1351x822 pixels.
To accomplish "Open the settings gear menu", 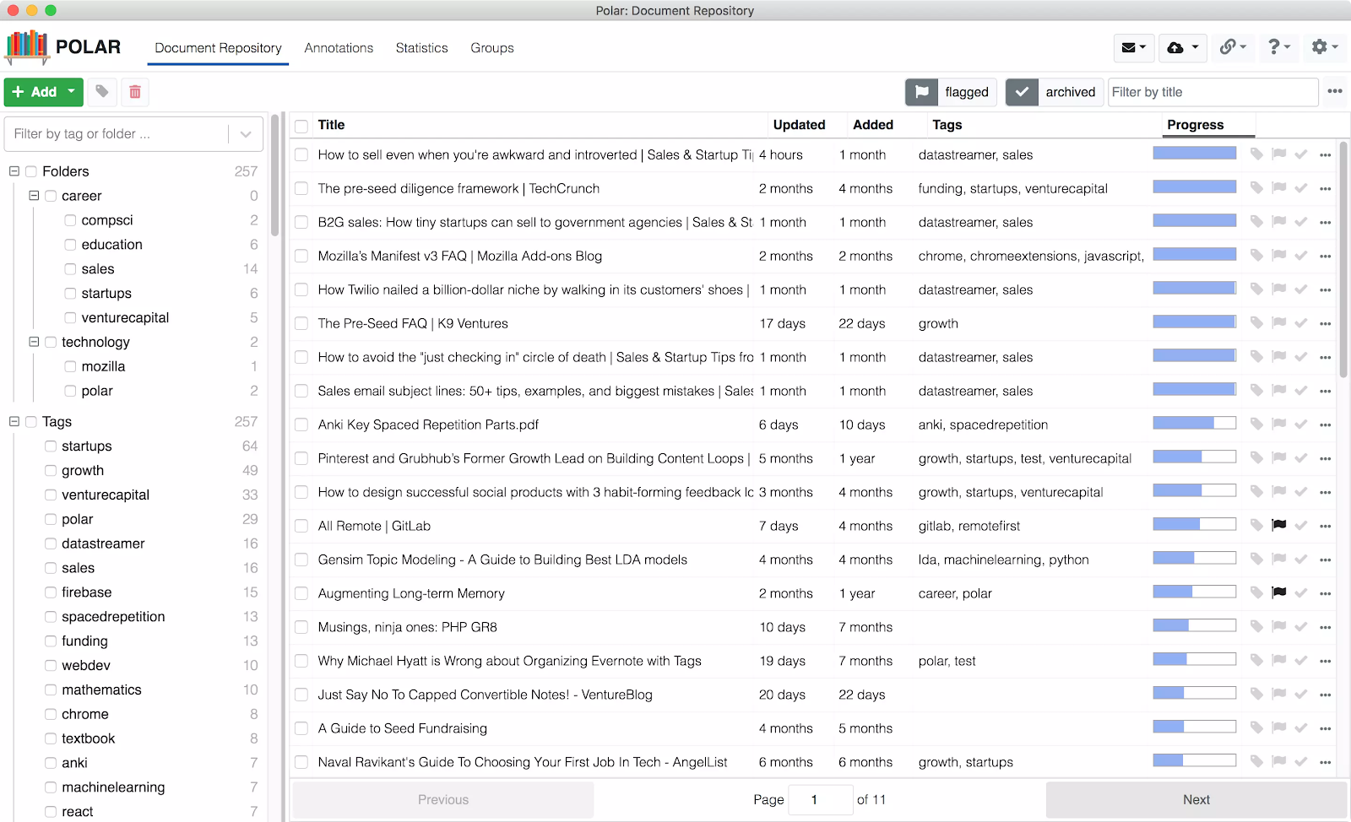I will coord(1324,47).
